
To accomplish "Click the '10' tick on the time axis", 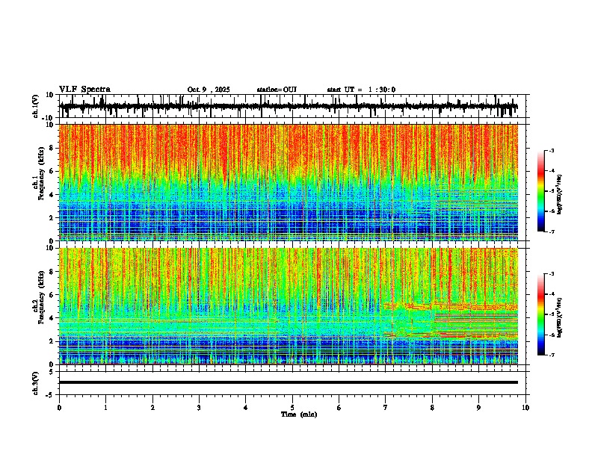I will pyautogui.click(x=525, y=408).
